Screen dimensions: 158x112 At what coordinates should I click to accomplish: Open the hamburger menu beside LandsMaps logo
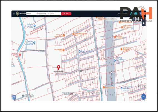coord(14,14)
